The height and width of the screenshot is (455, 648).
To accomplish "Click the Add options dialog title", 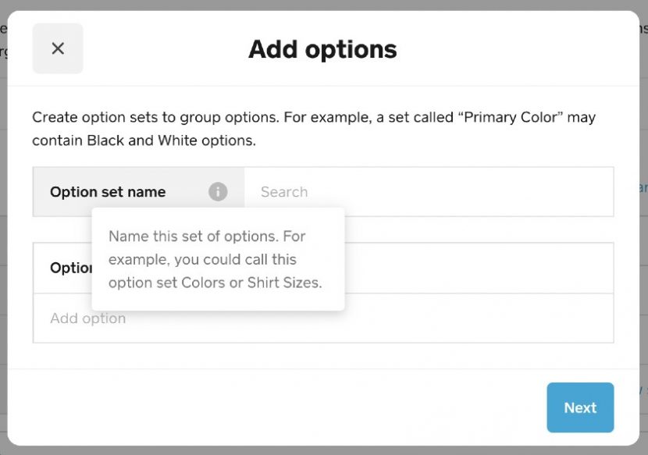I will click(322, 49).
